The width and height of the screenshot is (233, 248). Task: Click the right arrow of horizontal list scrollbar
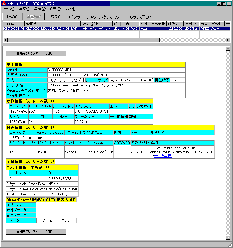(228, 40)
